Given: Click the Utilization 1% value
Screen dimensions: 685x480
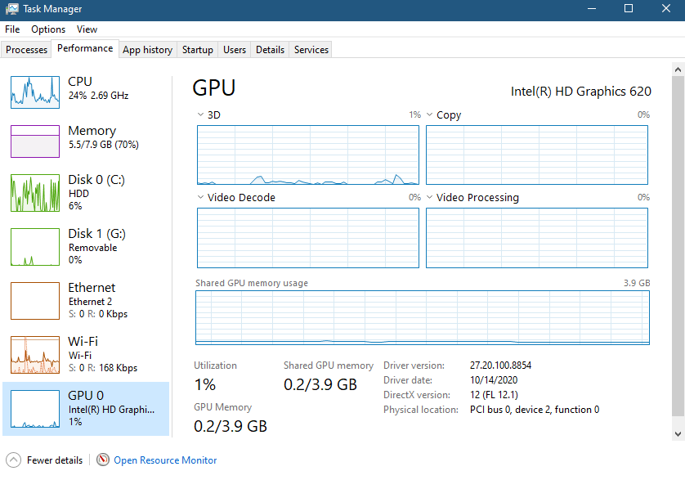Looking at the screenshot, I should [205, 384].
